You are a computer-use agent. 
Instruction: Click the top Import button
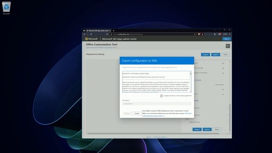click(206, 55)
